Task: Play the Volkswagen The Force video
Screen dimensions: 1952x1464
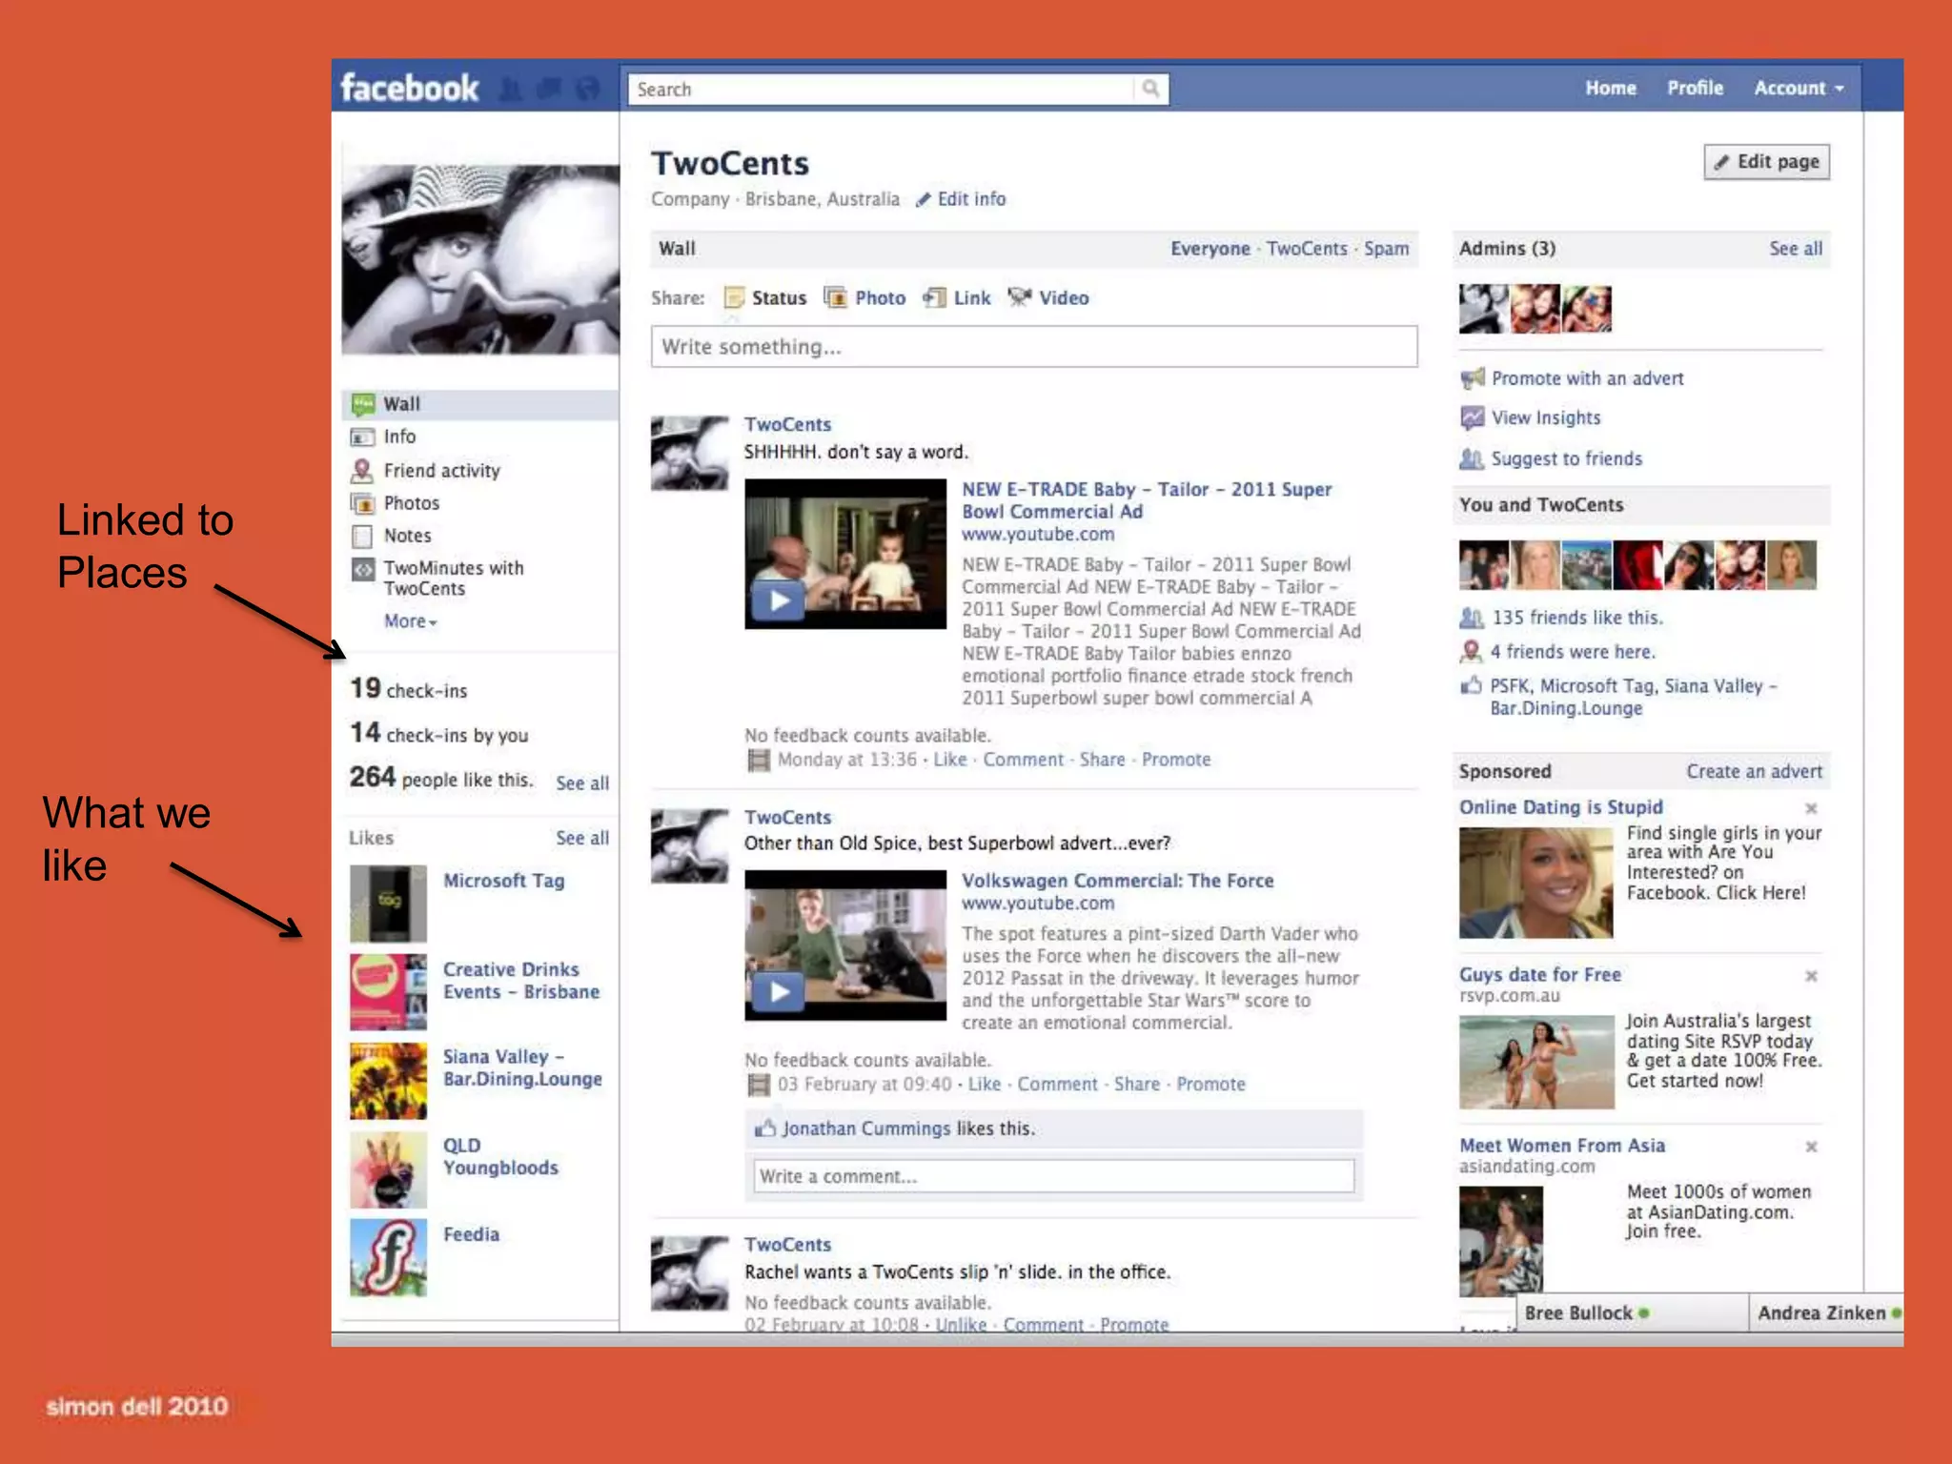Action: click(x=780, y=991)
